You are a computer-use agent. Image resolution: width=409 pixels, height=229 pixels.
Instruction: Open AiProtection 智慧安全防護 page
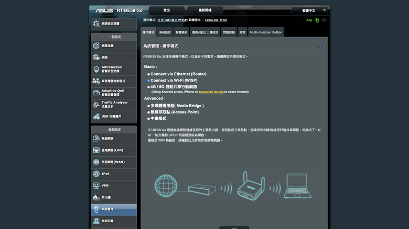[x=114, y=69]
